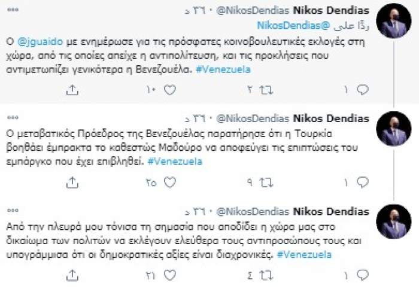Share the third tweet about democratic values
The image size is (419, 289).
click(x=71, y=274)
